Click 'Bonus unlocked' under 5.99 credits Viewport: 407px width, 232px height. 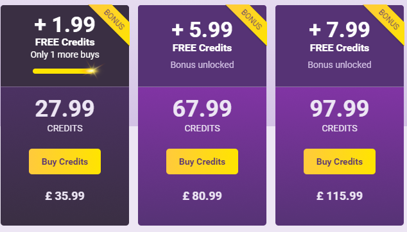pos(202,65)
